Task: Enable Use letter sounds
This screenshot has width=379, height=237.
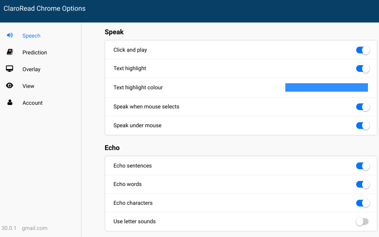Action: (362, 222)
